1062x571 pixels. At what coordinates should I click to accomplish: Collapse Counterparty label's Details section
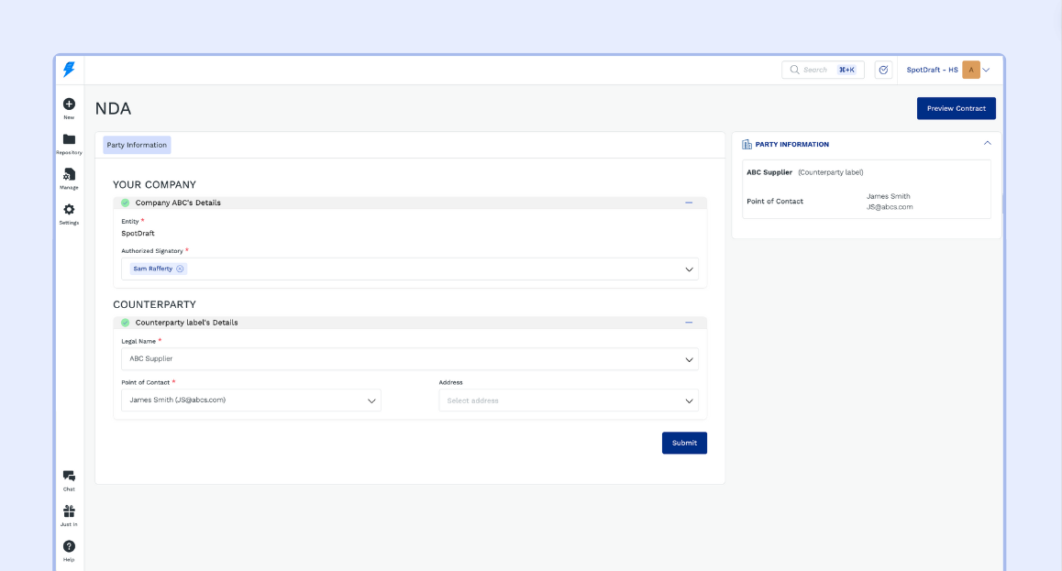[x=689, y=323]
